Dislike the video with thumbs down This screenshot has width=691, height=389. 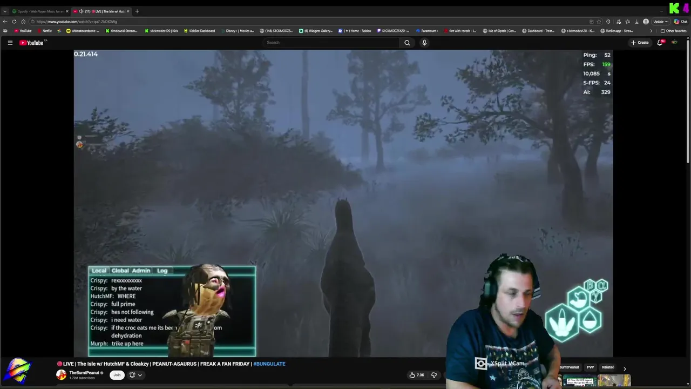click(433, 375)
